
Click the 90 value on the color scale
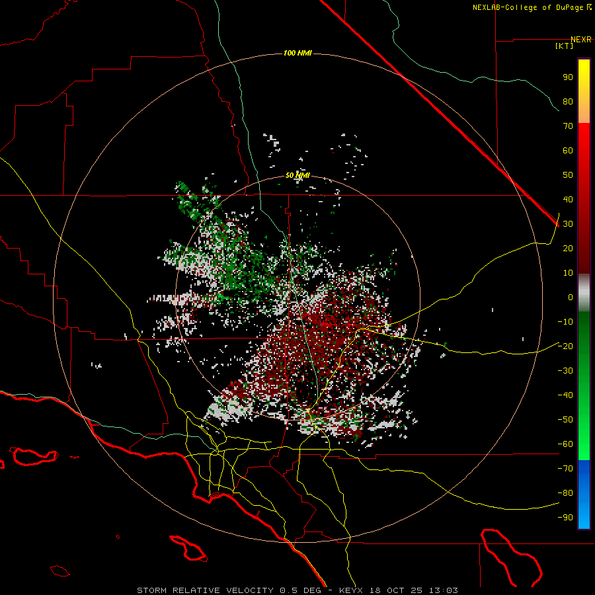568,77
